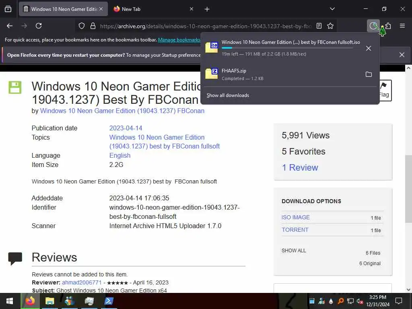Click the ISO file icon in the downloads panel
Viewport: 412px width, 309px height.
pos(212,47)
